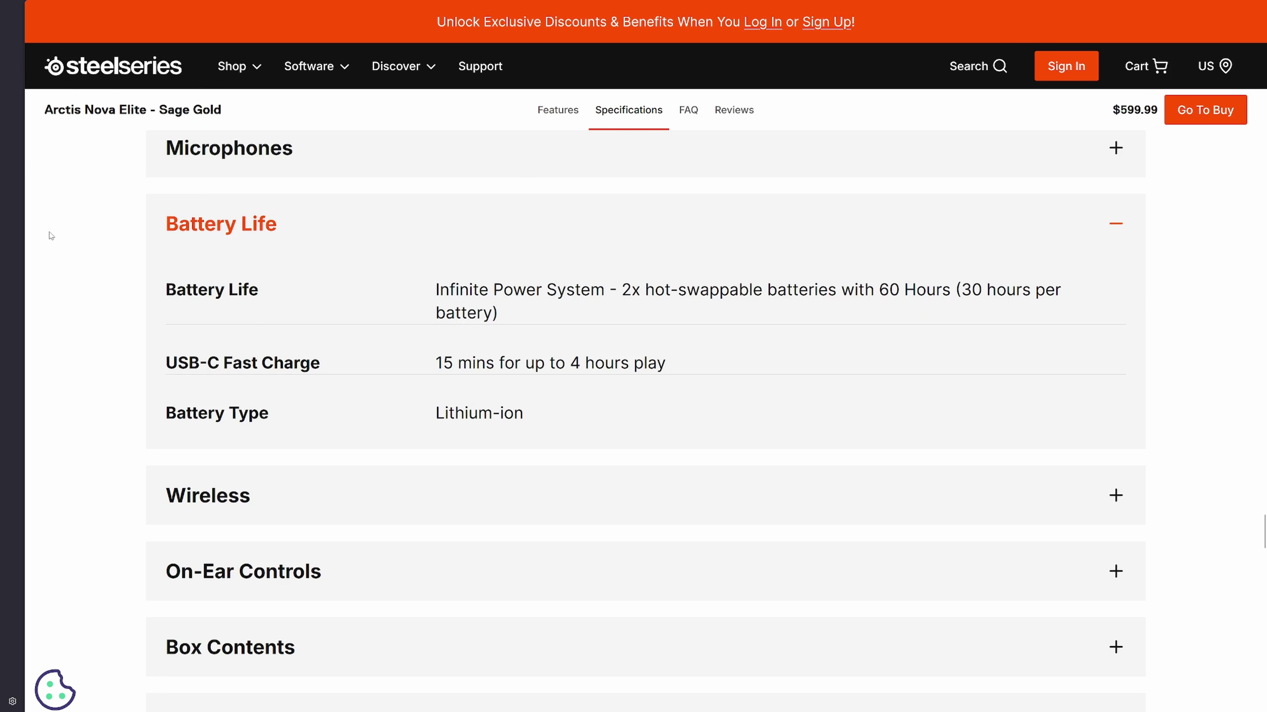The image size is (1267, 712).
Task: Click the Cart label in header
Action: (x=1136, y=66)
